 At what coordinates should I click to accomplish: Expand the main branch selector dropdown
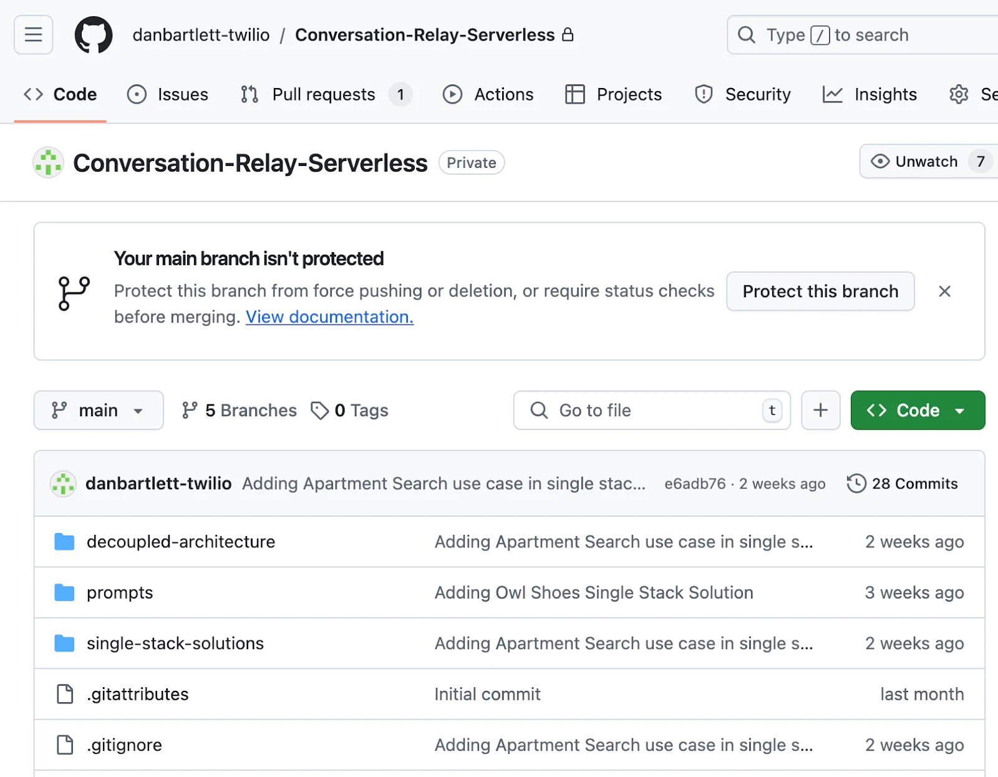pos(99,410)
